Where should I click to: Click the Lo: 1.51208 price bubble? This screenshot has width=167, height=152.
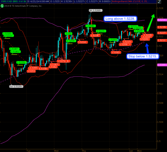[x=16, y=86]
